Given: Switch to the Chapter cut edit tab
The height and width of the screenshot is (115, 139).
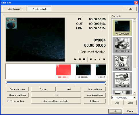Looking at the screenshot, I should pyautogui.click(x=40, y=9).
